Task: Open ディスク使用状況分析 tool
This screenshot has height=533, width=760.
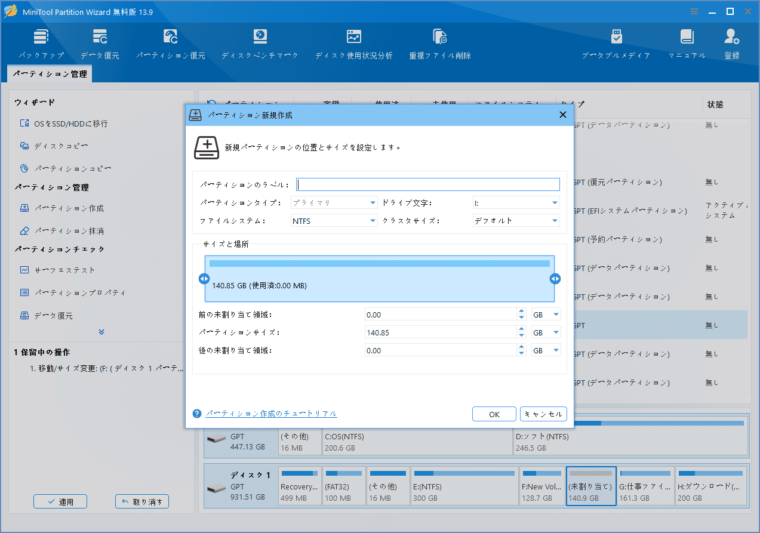Action: coord(354,44)
